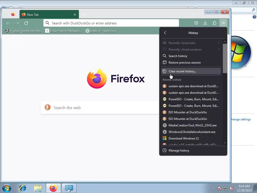257x193 pixels.
Task: Open the Endermanch/Malware bookmark
Action: pos(63,31)
